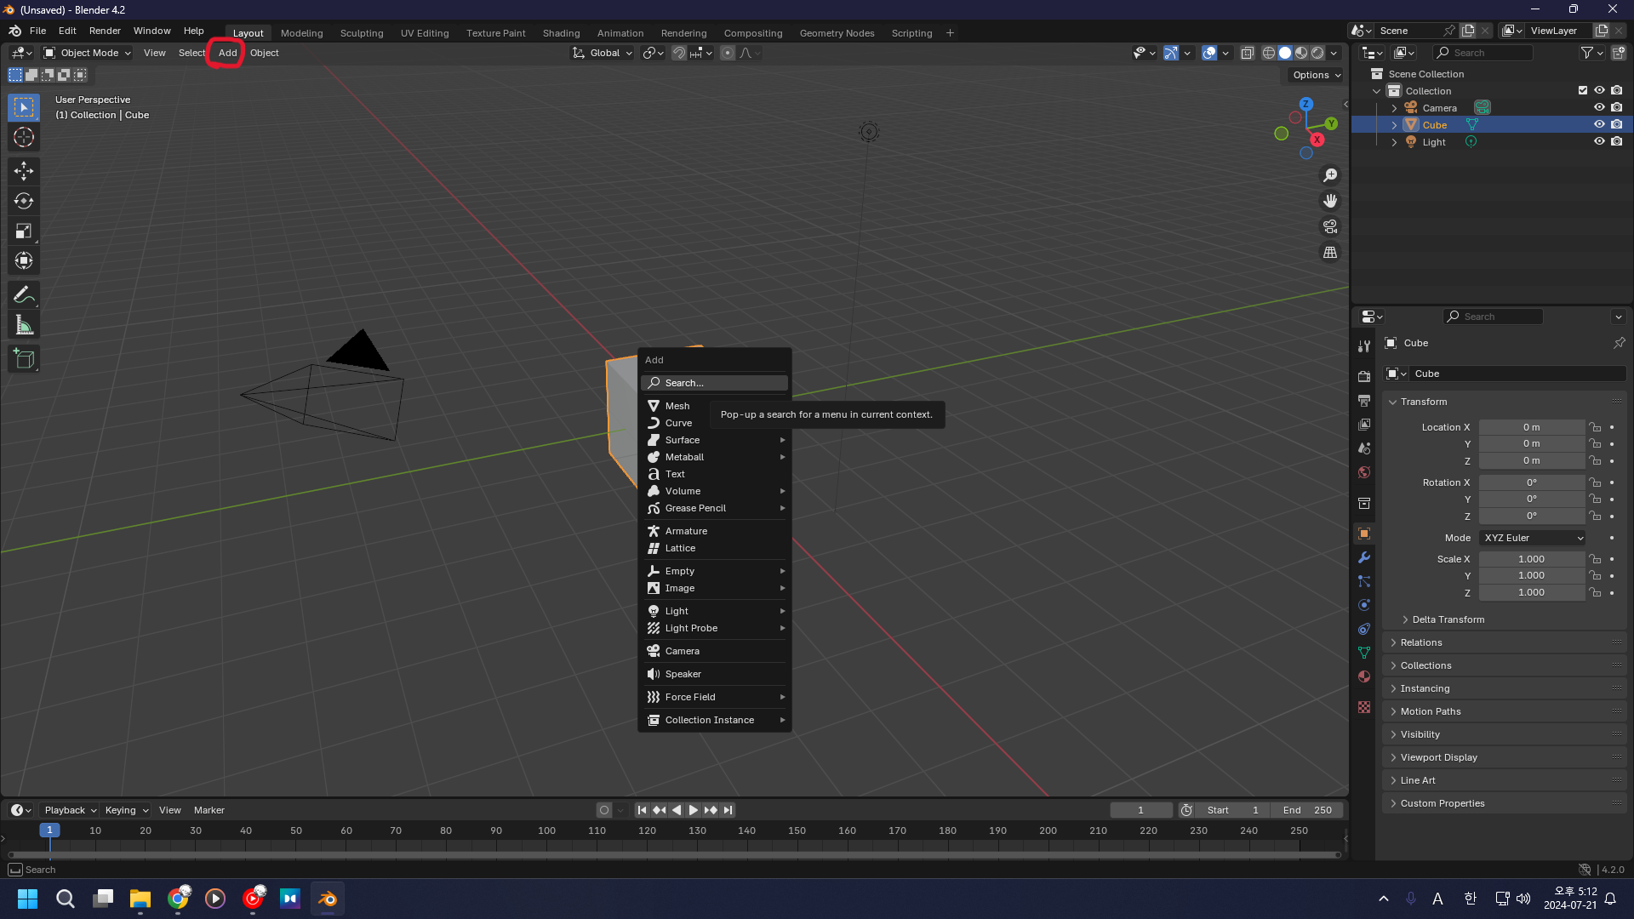Open the Object Mode dropdown
The image size is (1634, 919).
(x=88, y=53)
